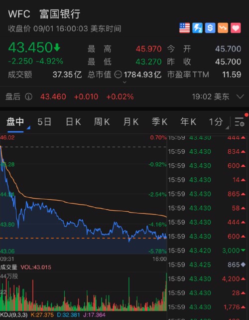Open the KDJ(9,3,3) indicator label
This screenshot has width=249, height=320.
click(13, 315)
